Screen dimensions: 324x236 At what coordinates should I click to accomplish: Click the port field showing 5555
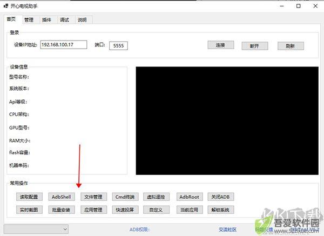118,46
